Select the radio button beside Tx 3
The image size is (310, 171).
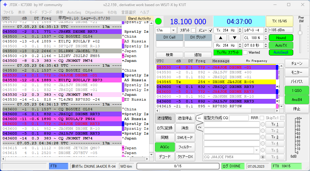[263, 137]
